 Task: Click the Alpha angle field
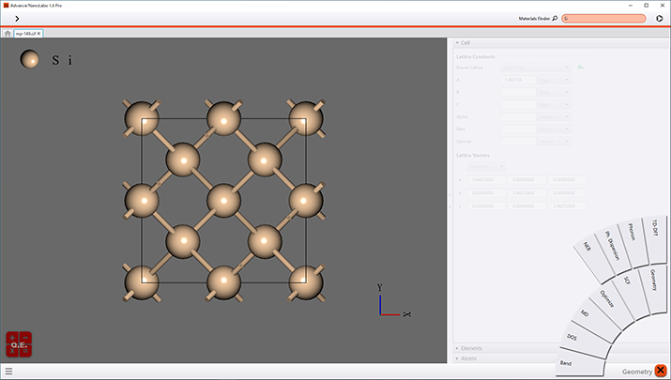518,117
